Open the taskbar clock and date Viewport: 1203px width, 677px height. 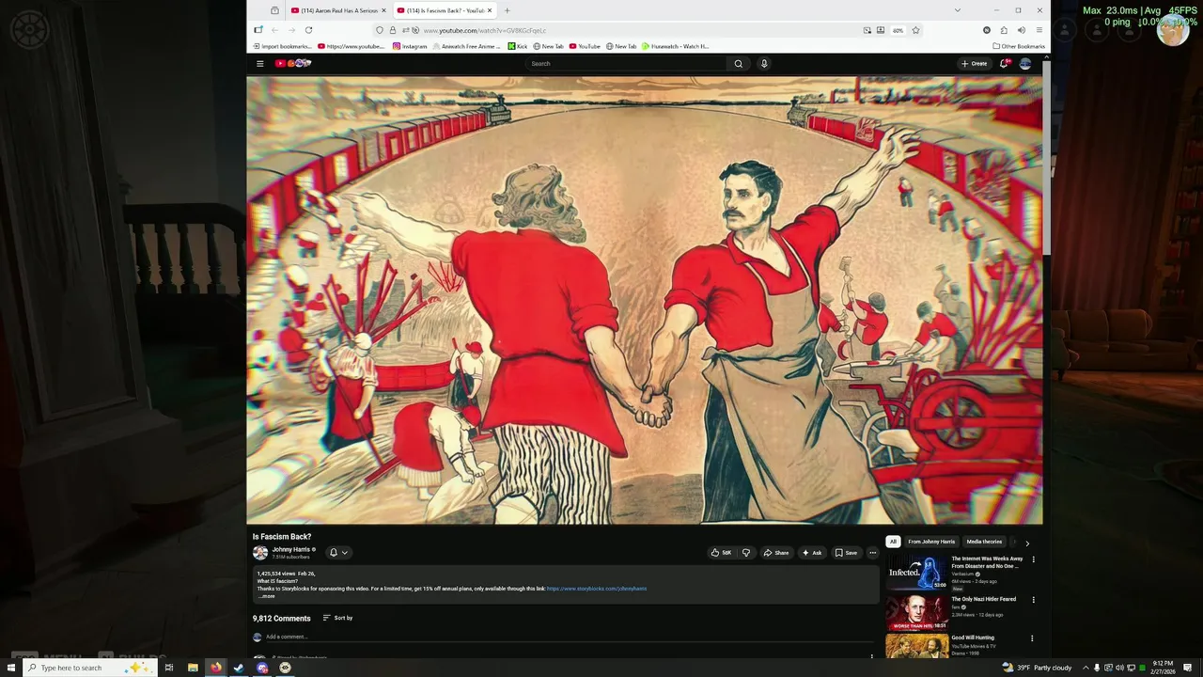click(x=1164, y=668)
